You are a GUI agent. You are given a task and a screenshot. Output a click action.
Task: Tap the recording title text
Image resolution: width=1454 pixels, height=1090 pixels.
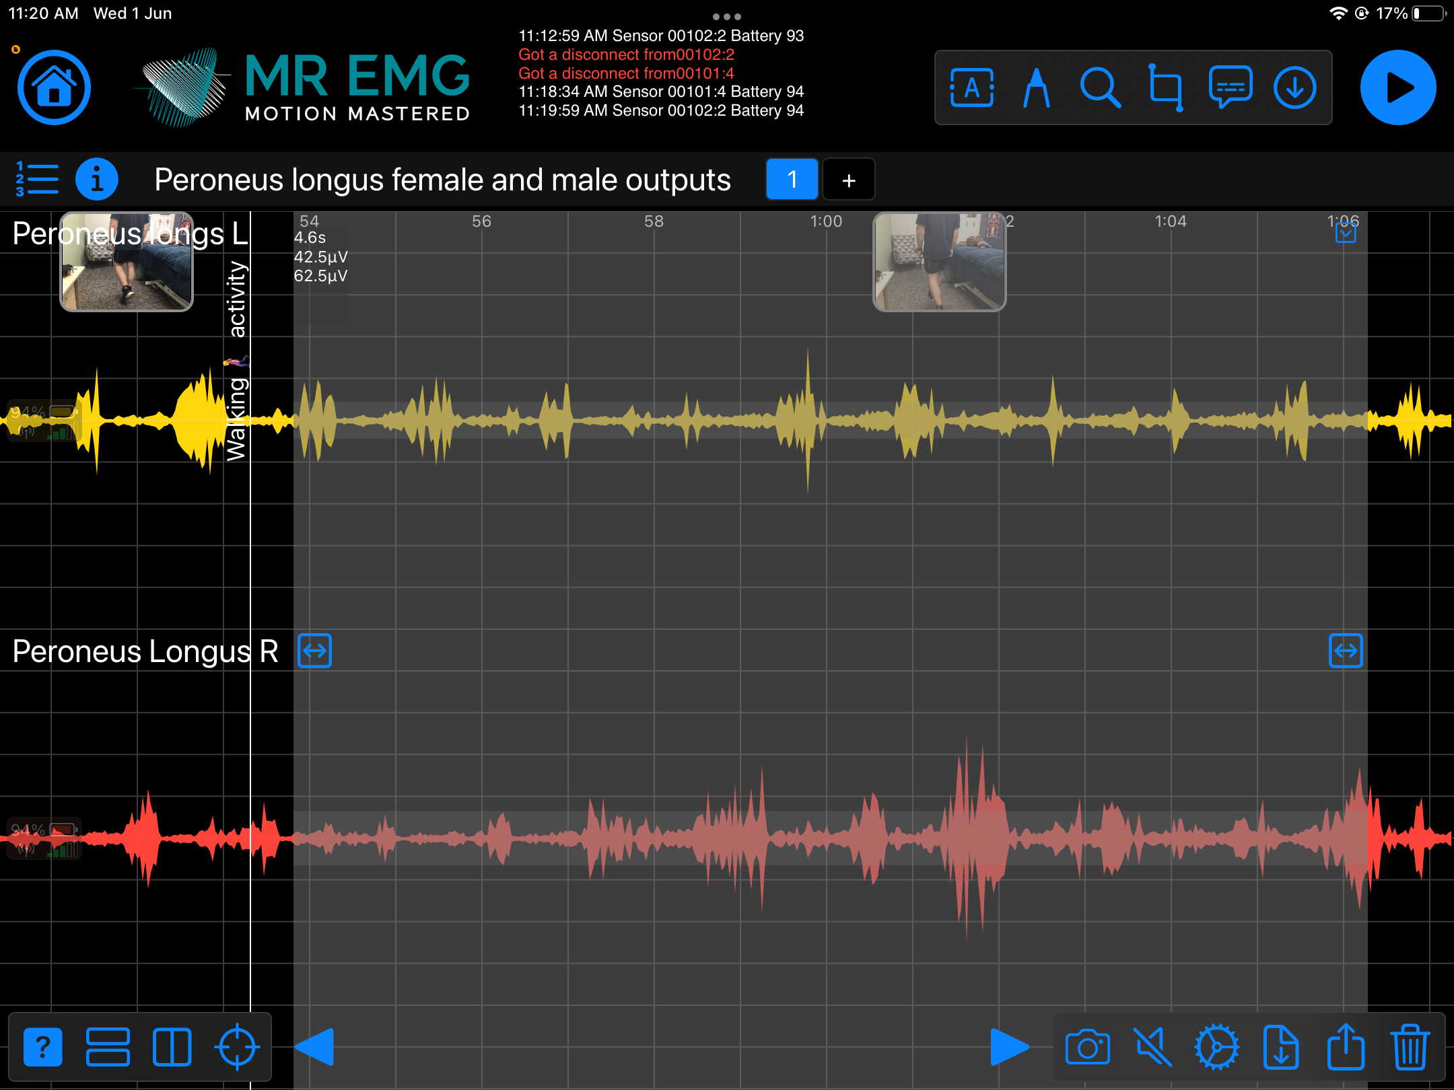(x=442, y=180)
